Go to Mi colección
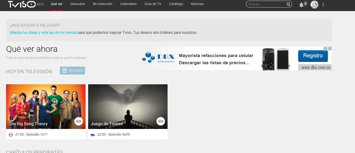The height and width of the screenshot is (153, 355). (102, 4)
